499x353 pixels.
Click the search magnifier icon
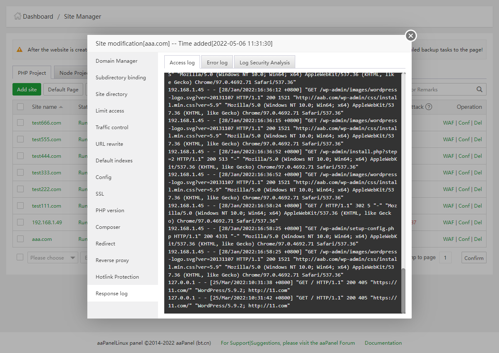pos(479,89)
